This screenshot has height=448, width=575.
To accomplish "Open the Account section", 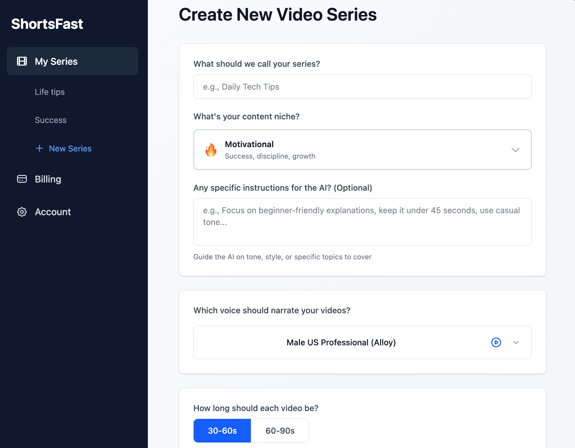I will click(53, 212).
